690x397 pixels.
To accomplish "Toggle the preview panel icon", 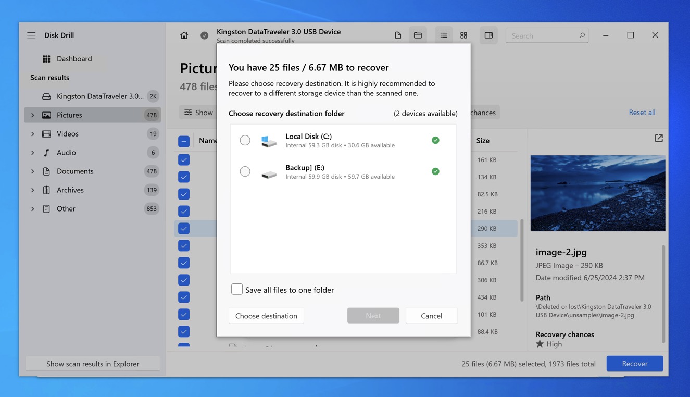I will 488,35.
